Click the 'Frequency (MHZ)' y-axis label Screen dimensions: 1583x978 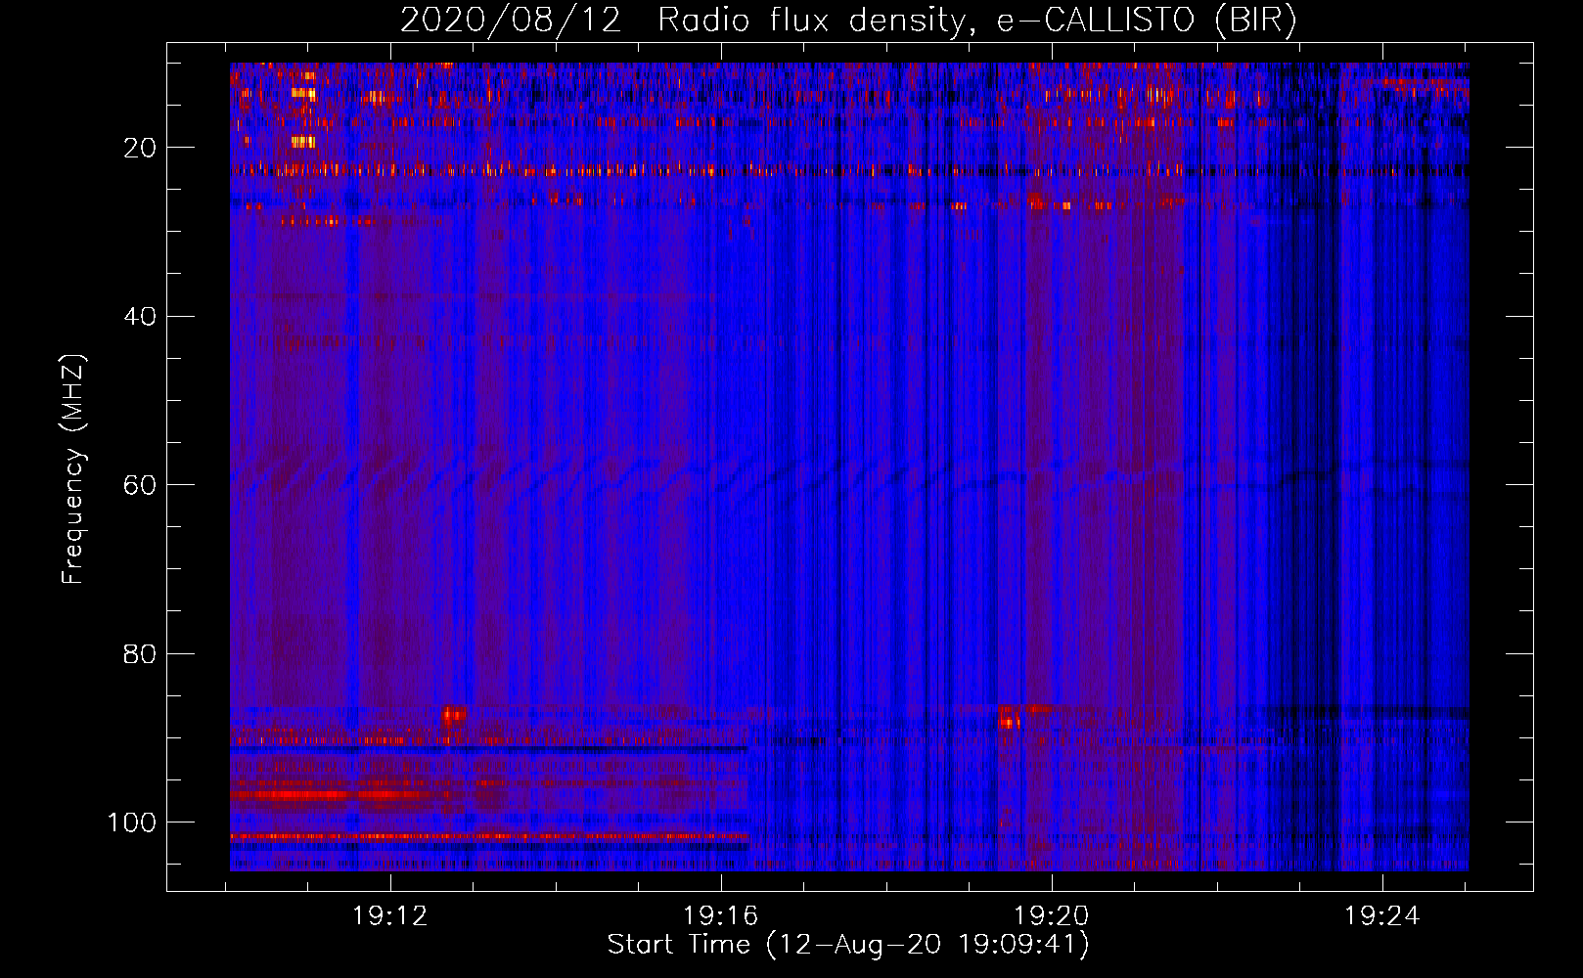pyautogui.click(x=74, y=469)
